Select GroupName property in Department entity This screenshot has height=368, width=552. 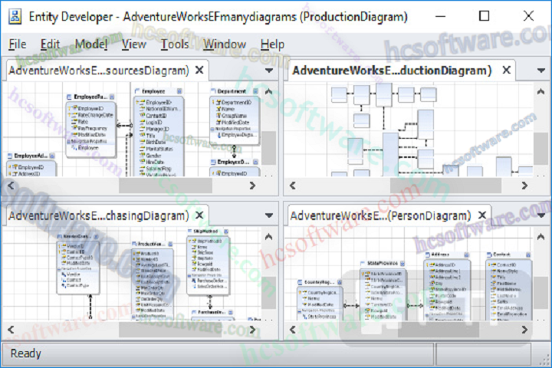click(x=235, y=116)
